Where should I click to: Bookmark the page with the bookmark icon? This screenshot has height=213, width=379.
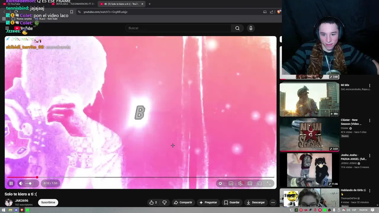pyautogui.click(x=72, y=12)
